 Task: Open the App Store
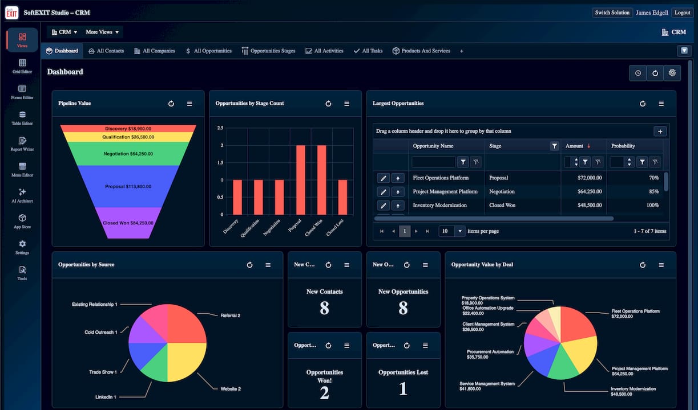click(x=22, y=222)
